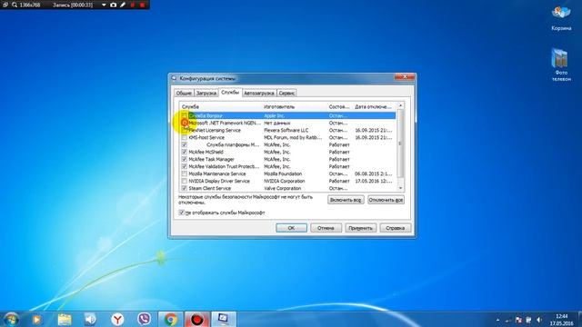582x327 pixels.
Task: Launch Windows Media Player from the taskbar
Action: [x=36, y=319]
